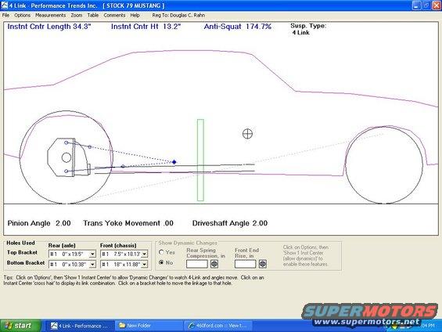Image resolution: width=442 pixels, height=332 pixels.
Task: Open the Table menu
Action: [93, 15]
